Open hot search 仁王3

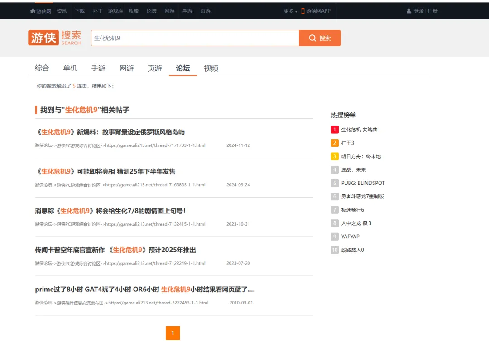pyautogui.click(x=347, y=143)
